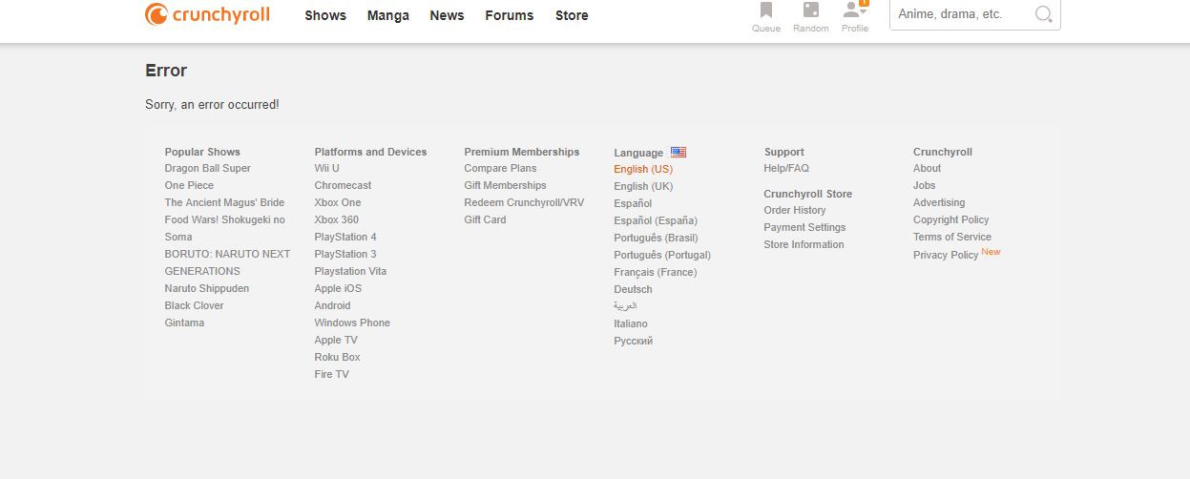Open the Apple TV link
Screen dimensions: 1190x479
(x=336, y=340)
